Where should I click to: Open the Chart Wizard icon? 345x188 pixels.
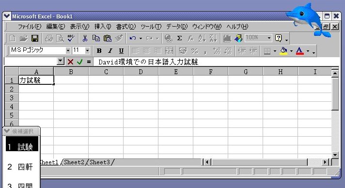(x=227, y=38)
